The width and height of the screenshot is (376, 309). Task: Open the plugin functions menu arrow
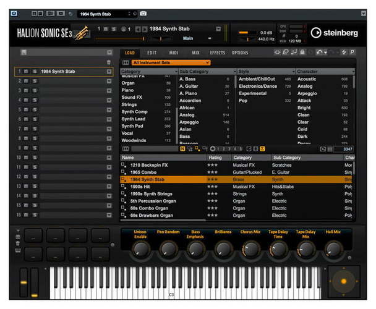click(363, 14)
